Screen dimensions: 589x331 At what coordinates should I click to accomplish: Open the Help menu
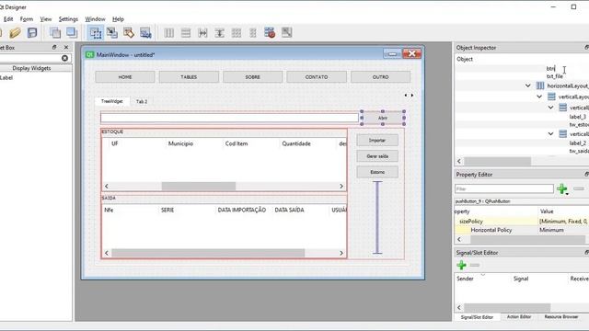tap(118, 18)
